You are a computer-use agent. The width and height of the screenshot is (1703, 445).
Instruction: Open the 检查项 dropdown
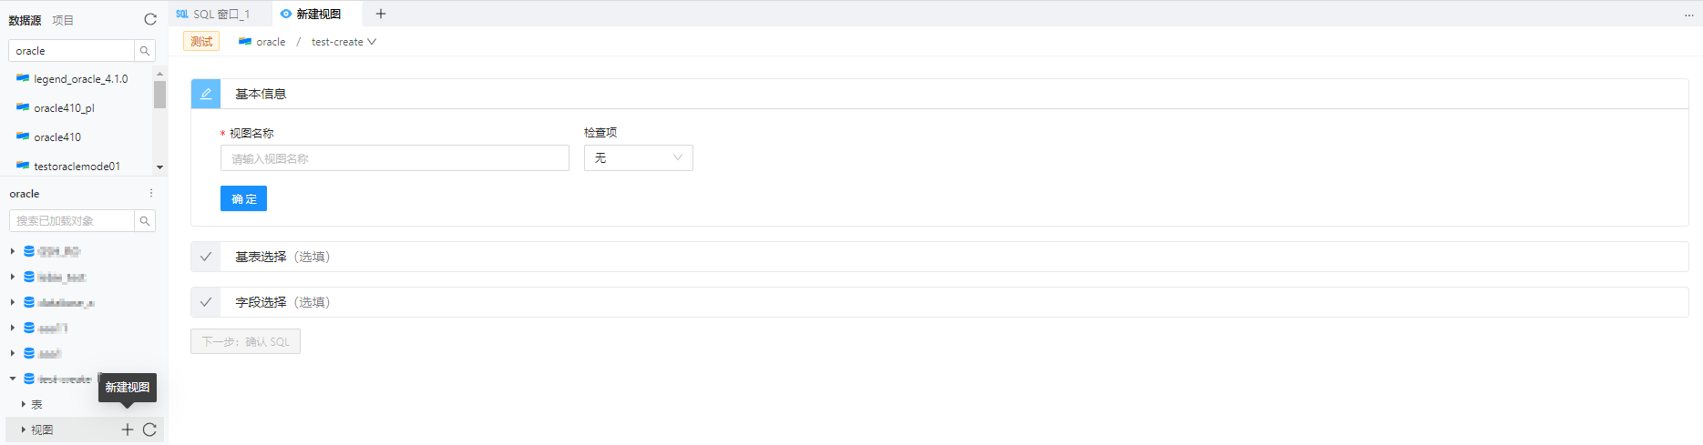[639, 158]
